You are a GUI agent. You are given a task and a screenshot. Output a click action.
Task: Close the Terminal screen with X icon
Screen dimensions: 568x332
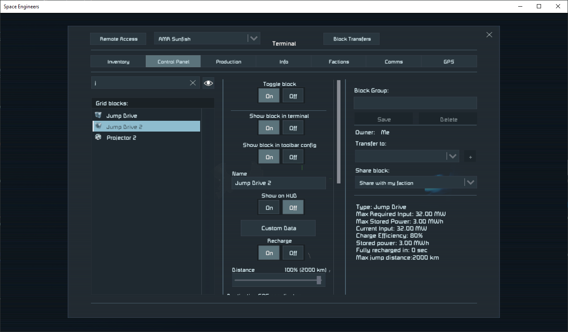pyautogui.click(x=489, y=35)
